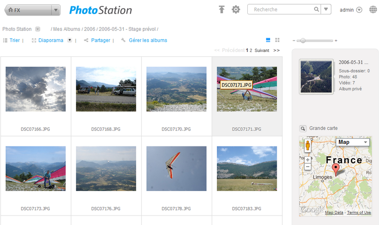Open the admin user menu arrow
Viewport: 379px width, 225px height.
pos(359,10)
